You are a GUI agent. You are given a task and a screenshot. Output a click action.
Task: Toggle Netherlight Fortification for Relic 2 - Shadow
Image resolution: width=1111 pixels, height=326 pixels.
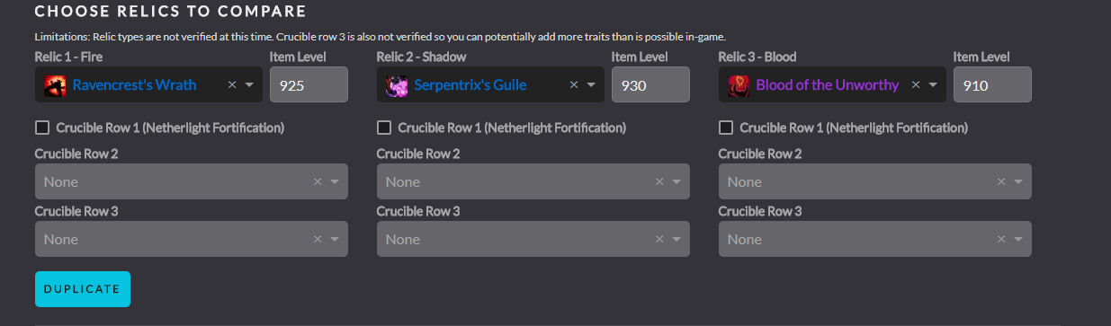(384, 128)
